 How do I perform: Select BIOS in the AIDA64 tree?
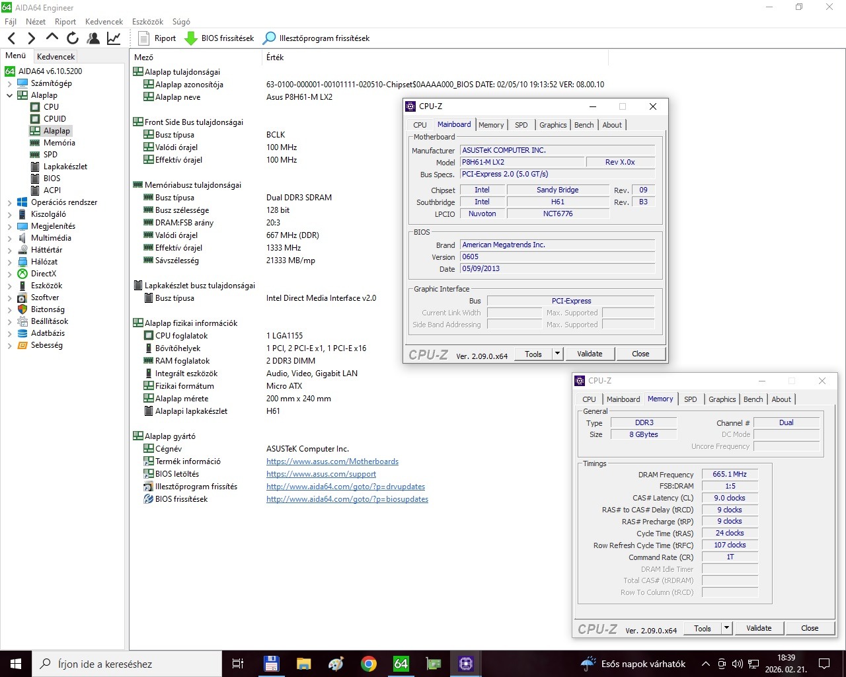pyautogui.click(x=52, y=178)
